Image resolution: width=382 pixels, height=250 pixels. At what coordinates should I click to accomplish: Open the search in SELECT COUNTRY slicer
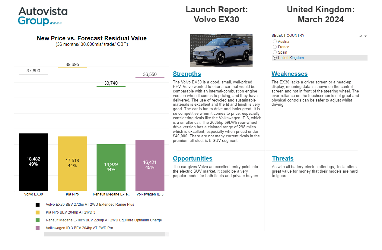tap(361, 35)
